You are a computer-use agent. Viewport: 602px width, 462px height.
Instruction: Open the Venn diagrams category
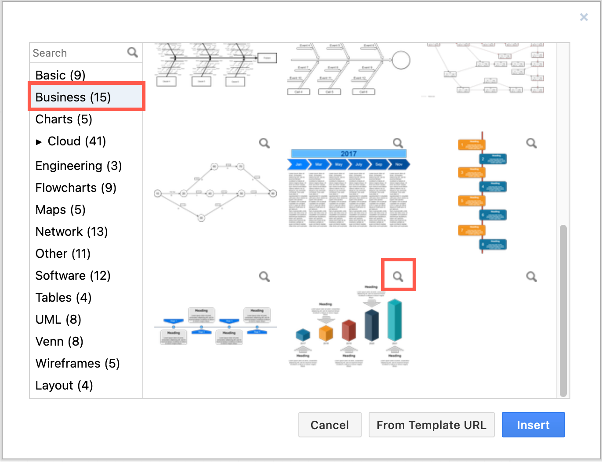coord(59,341)
